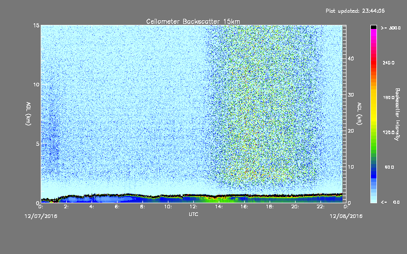407x254 pixels.
Task: Click the 10 km tick label
Action: [x=36, y=84]
